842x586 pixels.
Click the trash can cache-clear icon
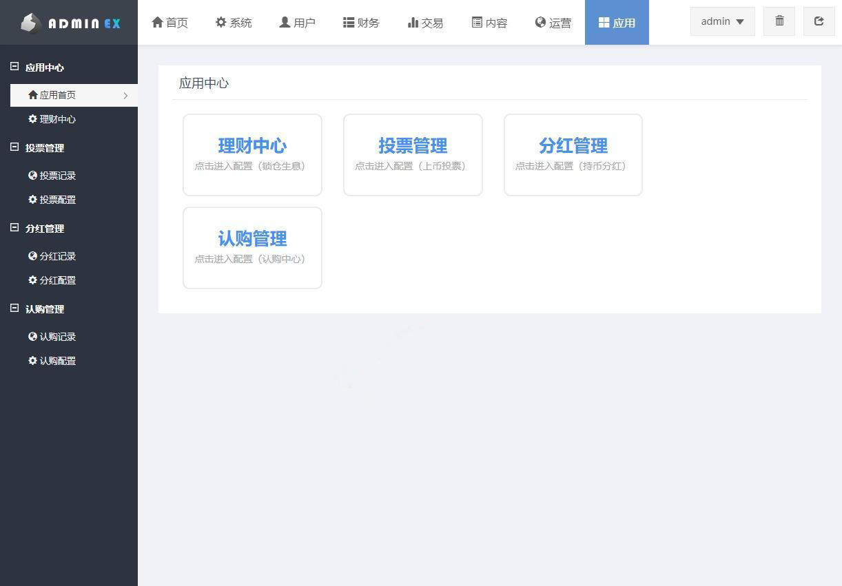click(779, 21)
